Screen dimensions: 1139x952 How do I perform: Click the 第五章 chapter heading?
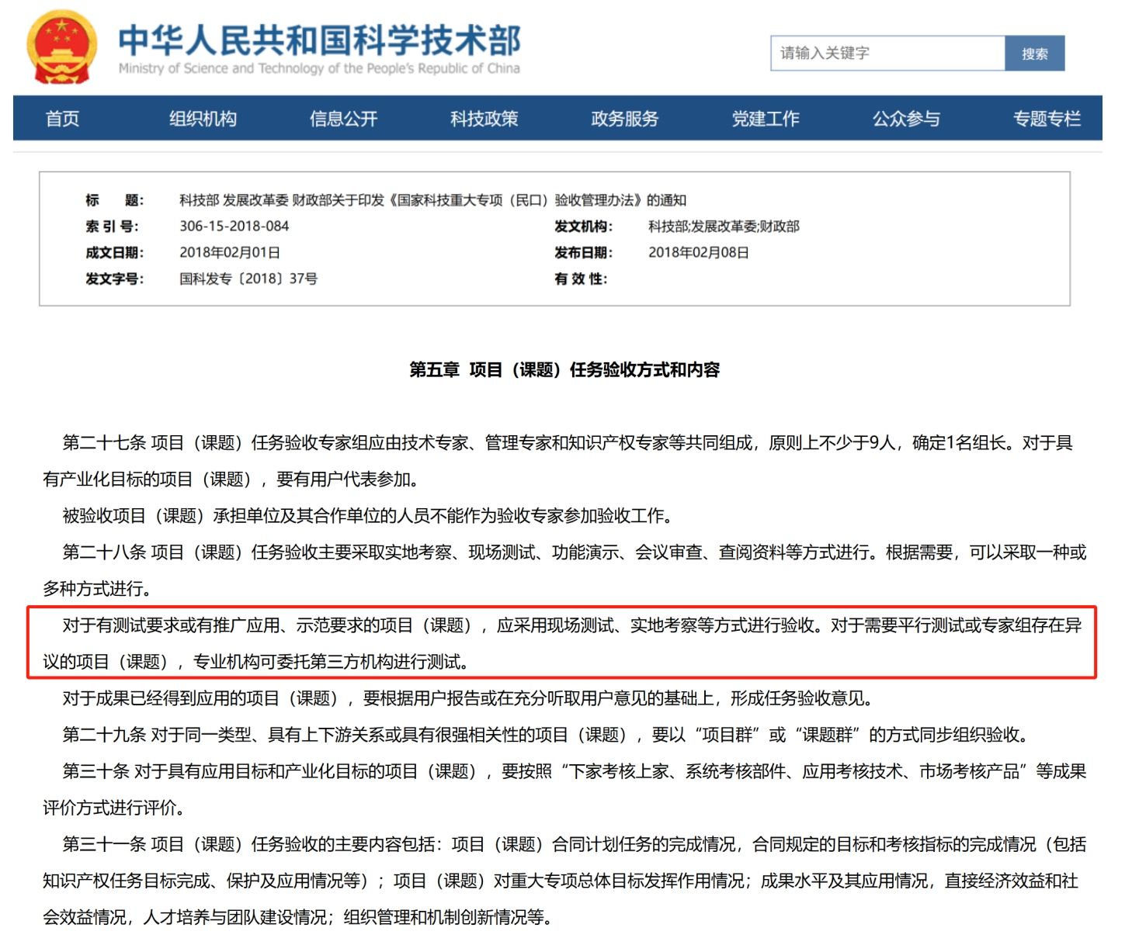(x=564, y=370)
